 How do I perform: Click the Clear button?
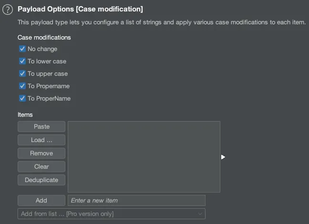[41, 167]
